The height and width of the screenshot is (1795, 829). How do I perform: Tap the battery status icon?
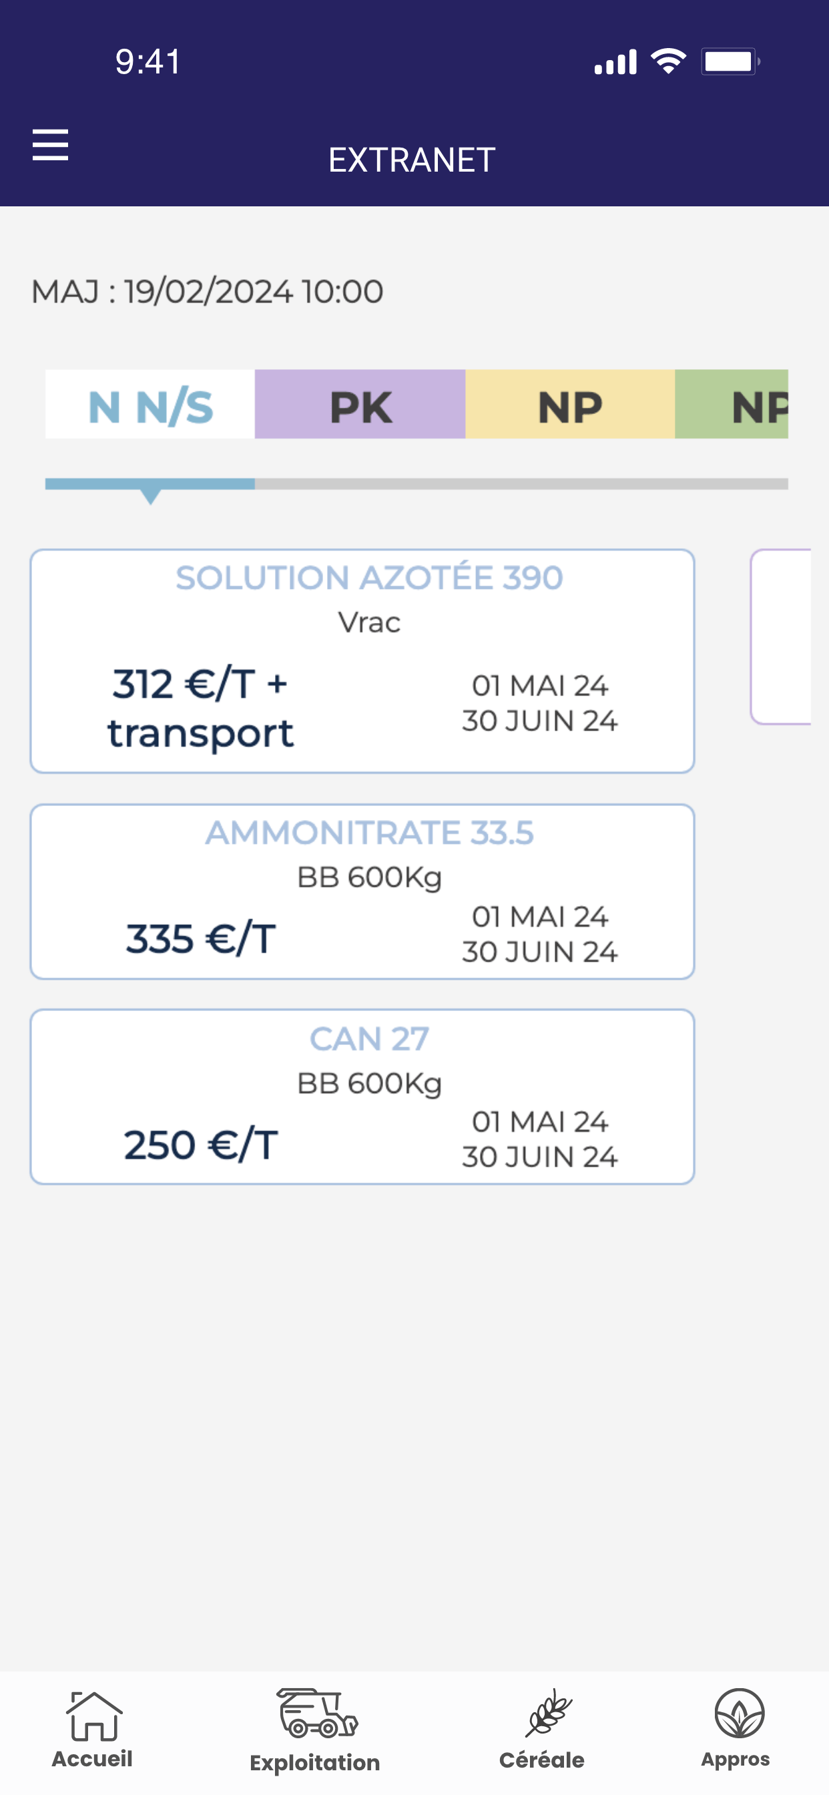tap(730, 61)
